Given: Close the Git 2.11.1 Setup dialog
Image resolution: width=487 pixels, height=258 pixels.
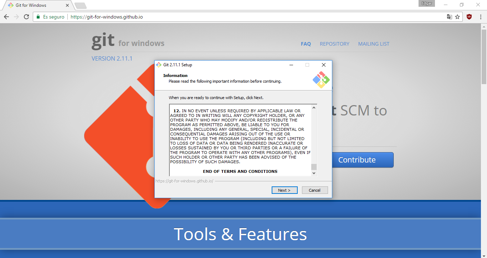Looking at the screenshot, I should [323, 65].
